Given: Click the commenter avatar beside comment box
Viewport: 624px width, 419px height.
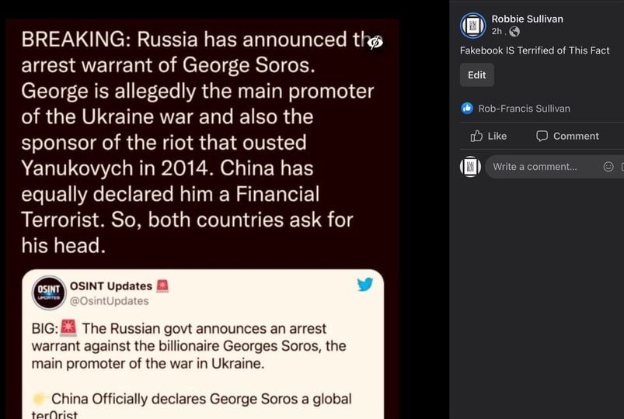Looking at the screenshot, I should click(470, 167).
